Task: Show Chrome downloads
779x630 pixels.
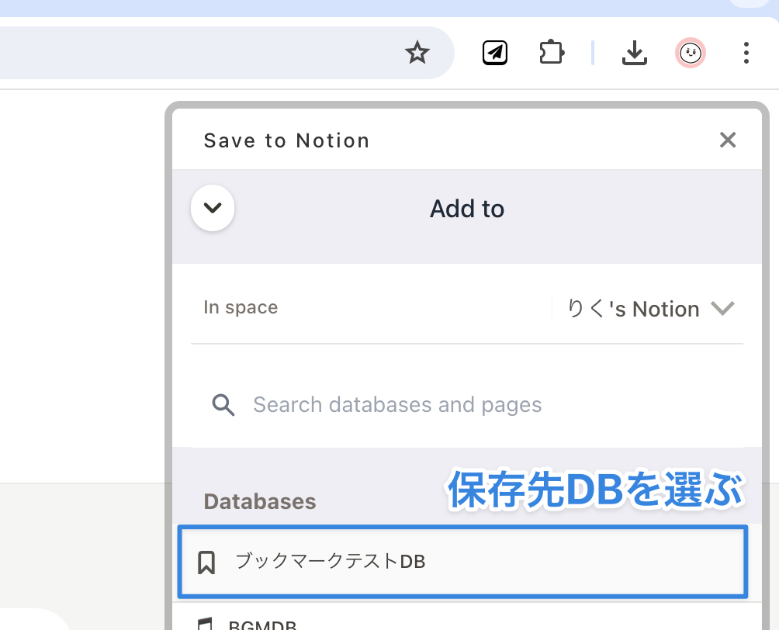Action: tap(635, 53)
